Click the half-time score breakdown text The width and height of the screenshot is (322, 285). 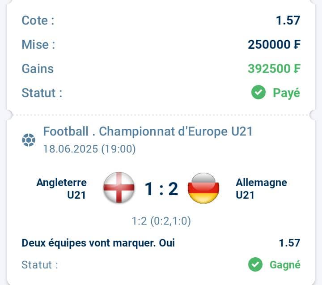[x=161, y=221]
